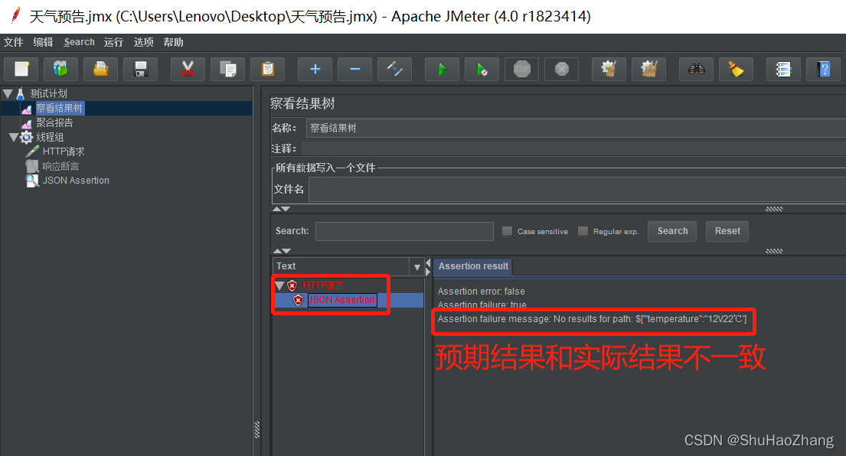The image size is (846, 456).
Task: Select 聚合报告 in the test tree
Action: tap(54, 123)
